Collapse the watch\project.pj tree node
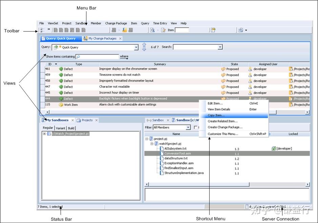Image resolution: width=318 pixels, height=223 pixels. [x=152, y=144]
